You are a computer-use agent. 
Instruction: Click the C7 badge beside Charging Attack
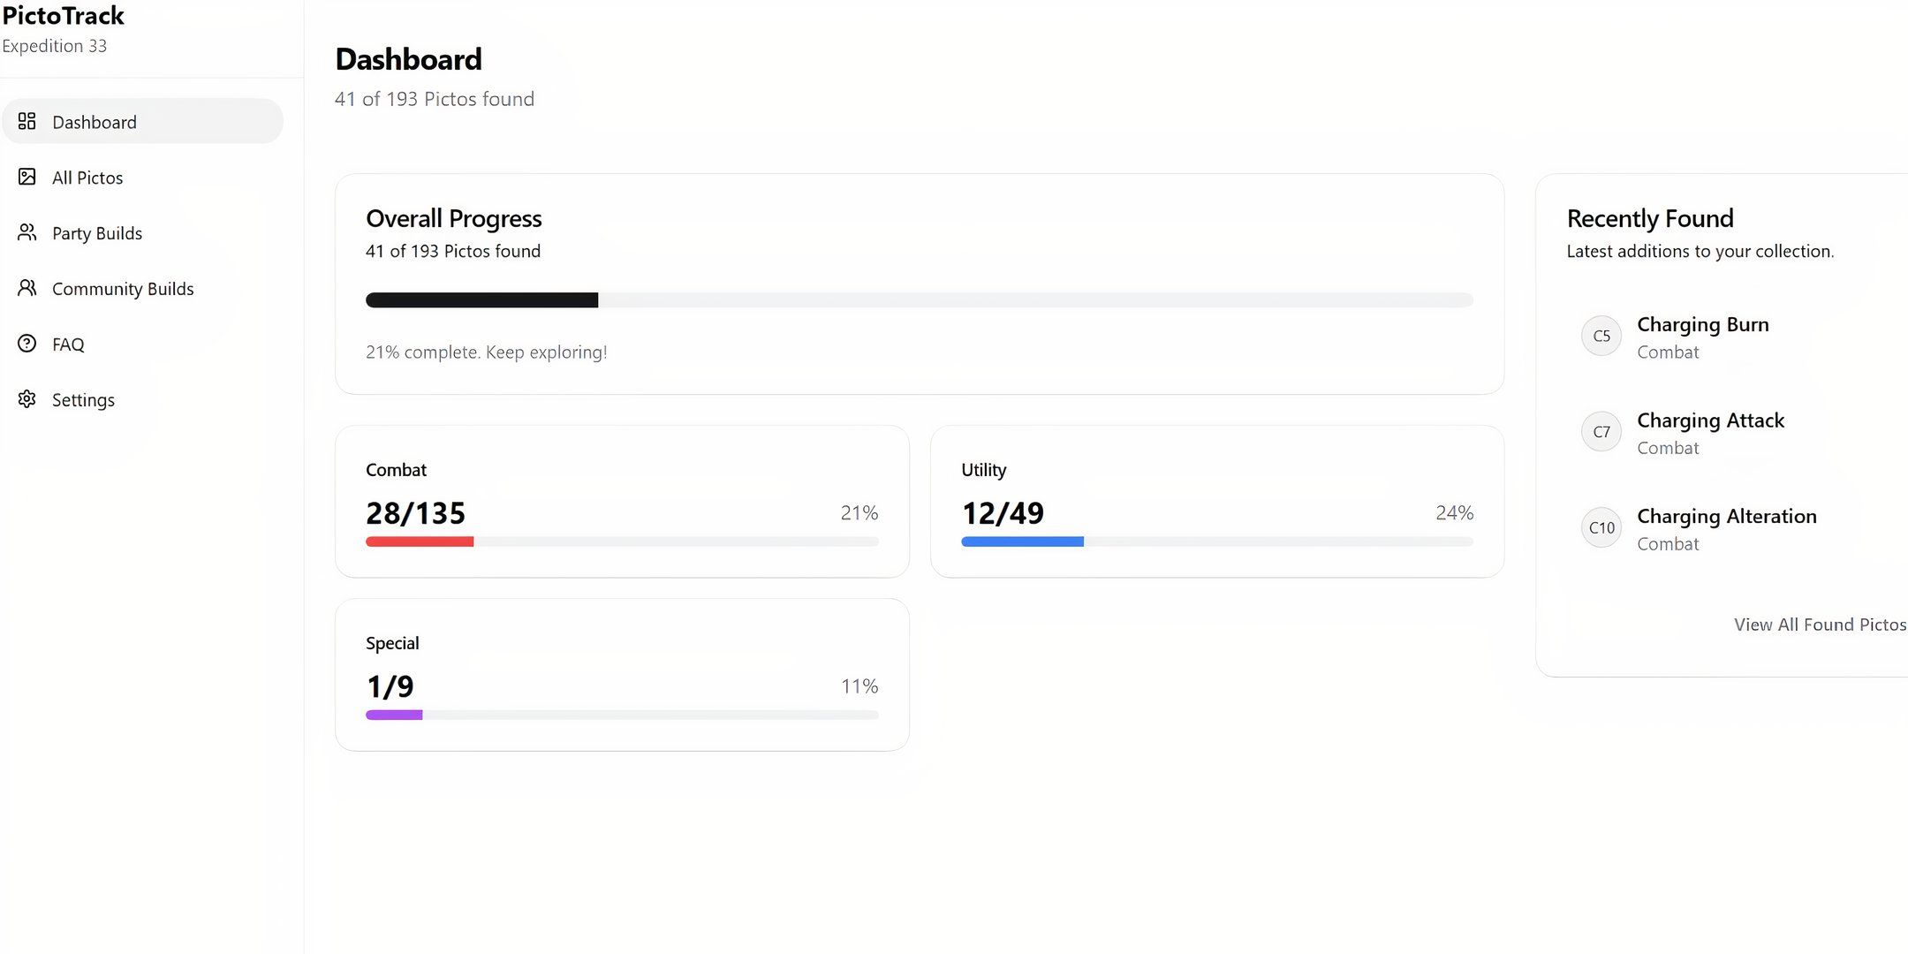pos(1601,432)
